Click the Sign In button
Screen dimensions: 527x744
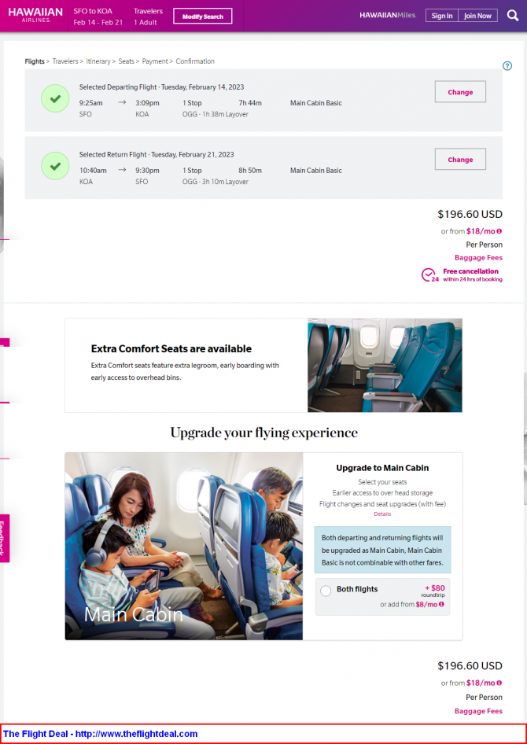(442, 16)
